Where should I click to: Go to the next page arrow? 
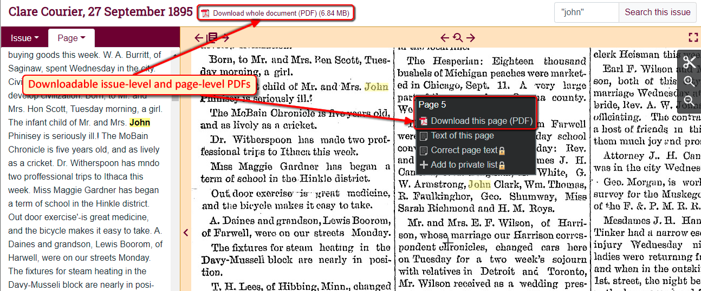(x=226, y=37)
